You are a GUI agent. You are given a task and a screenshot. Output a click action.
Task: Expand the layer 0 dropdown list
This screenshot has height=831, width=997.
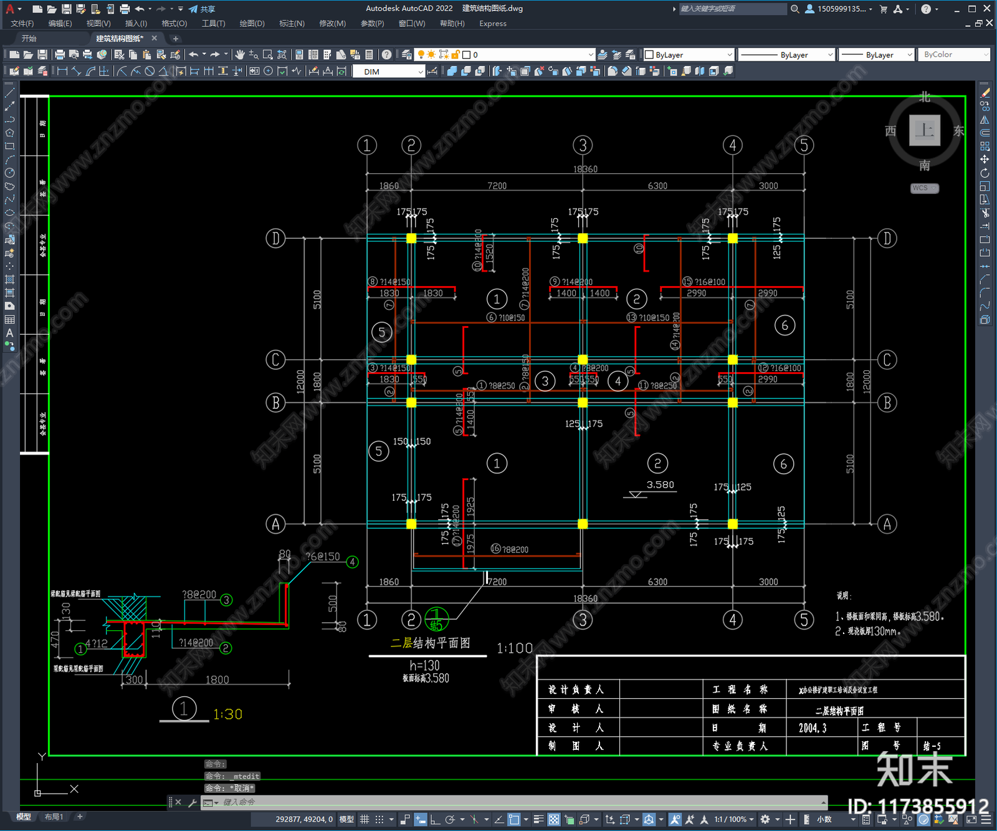[591, 55]
